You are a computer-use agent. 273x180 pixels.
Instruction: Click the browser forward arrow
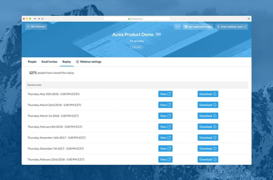[x=39, y=18]
